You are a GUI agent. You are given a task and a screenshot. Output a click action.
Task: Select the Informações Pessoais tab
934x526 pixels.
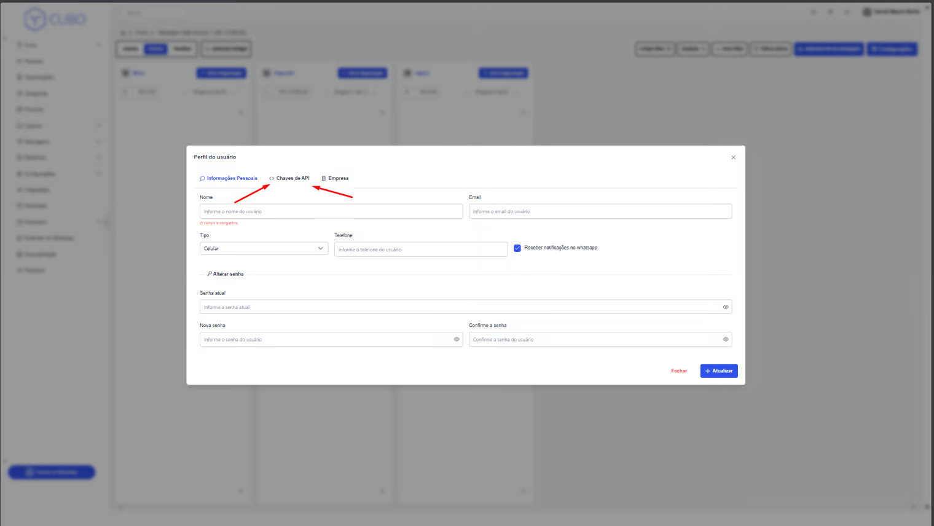(229, 178)
